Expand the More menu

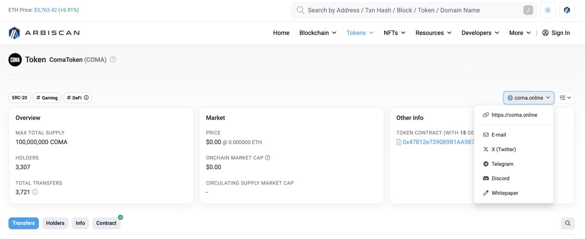[520, 33]
